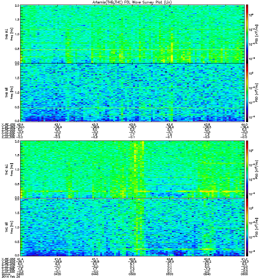Viewport: 261px width, 279px height.
Task: Click the X_RE_GSE value '41.3'
Action: click(x=57, y=259)
